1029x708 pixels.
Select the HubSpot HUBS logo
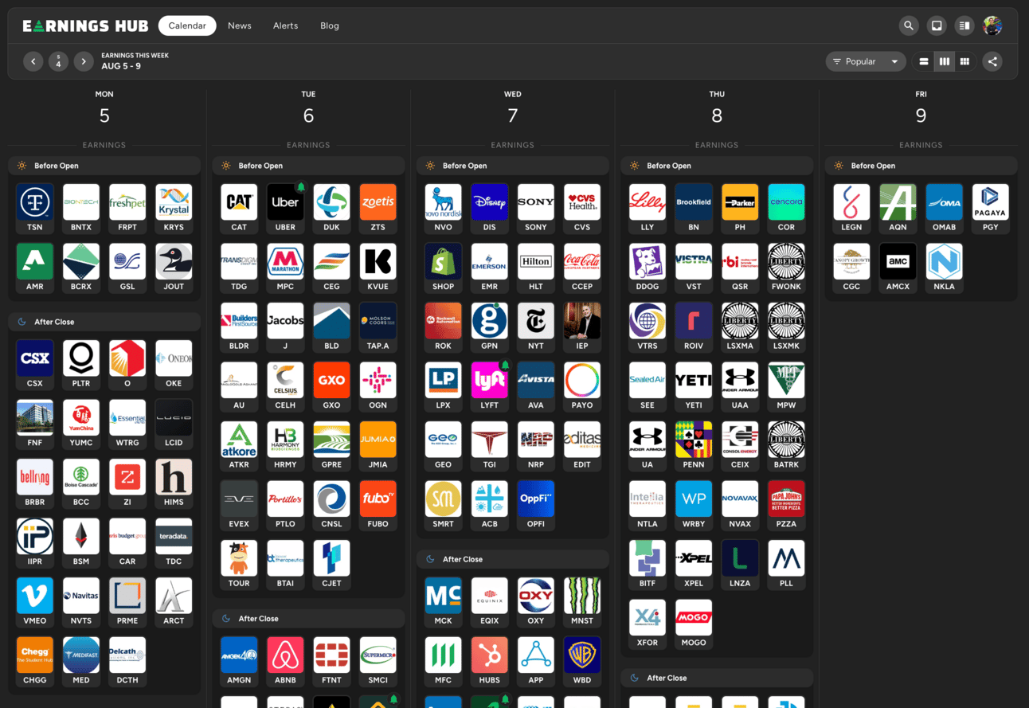point(490,655)
